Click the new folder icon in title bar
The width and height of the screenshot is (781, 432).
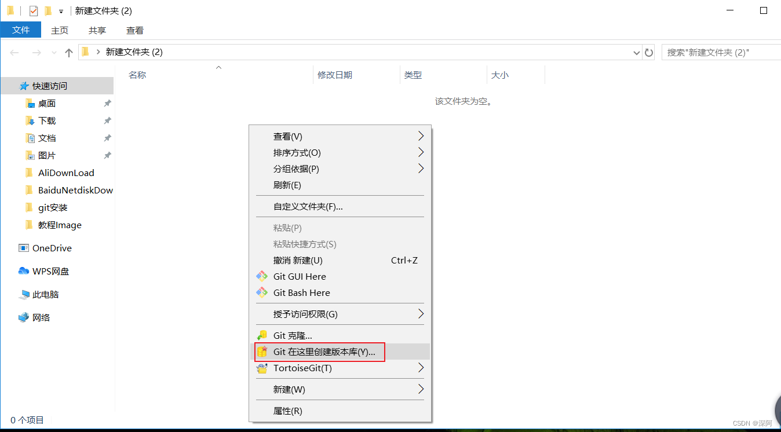click(x=48, y=11)
